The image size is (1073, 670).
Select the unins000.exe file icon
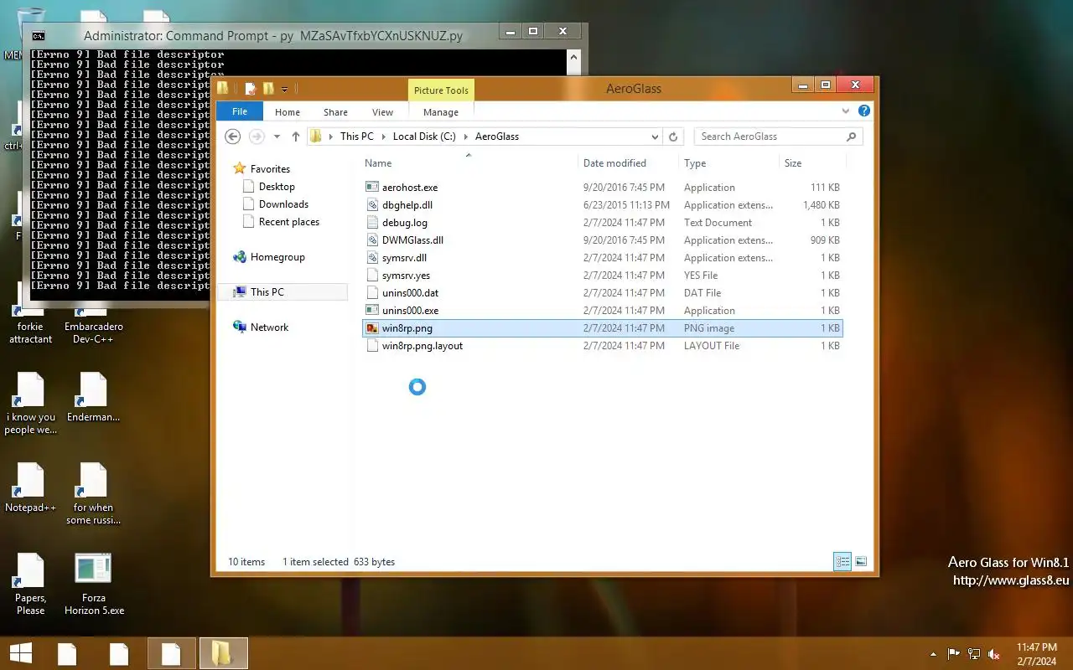pyautogui.click(x=373, y=311)
